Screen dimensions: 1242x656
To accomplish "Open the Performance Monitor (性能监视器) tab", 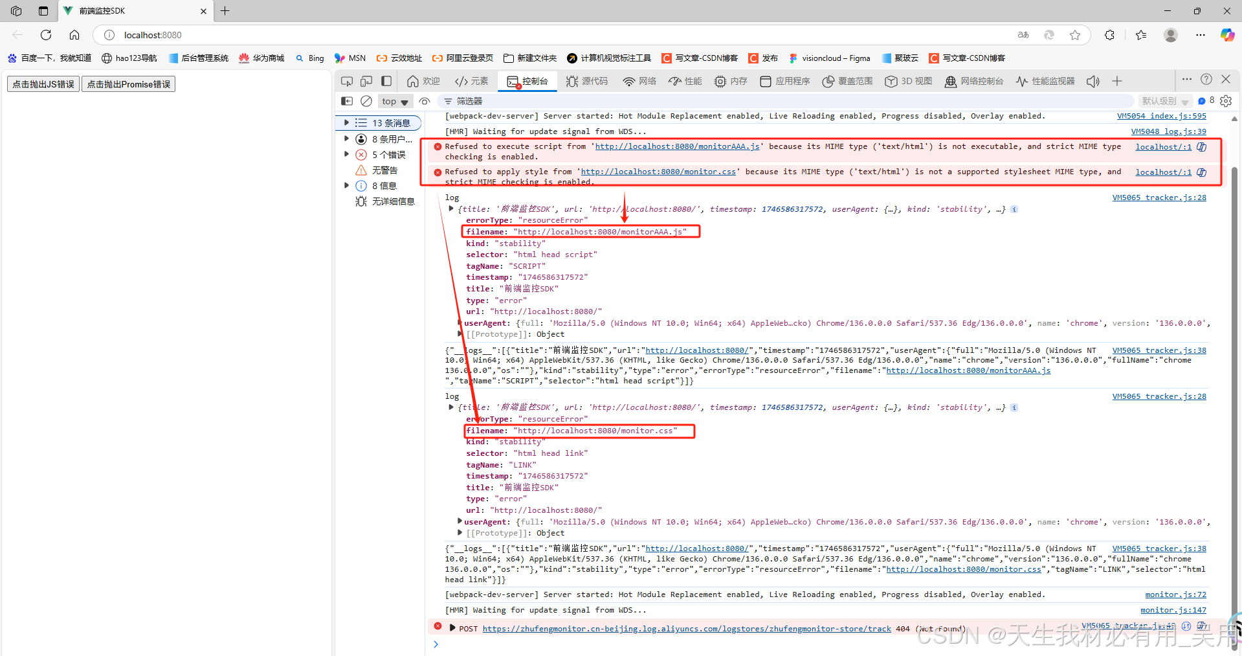I will pyautogui.click(x=1045, y=82).
